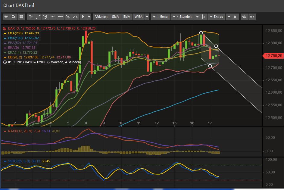Click the DAX OHLC legend entry

49,28
